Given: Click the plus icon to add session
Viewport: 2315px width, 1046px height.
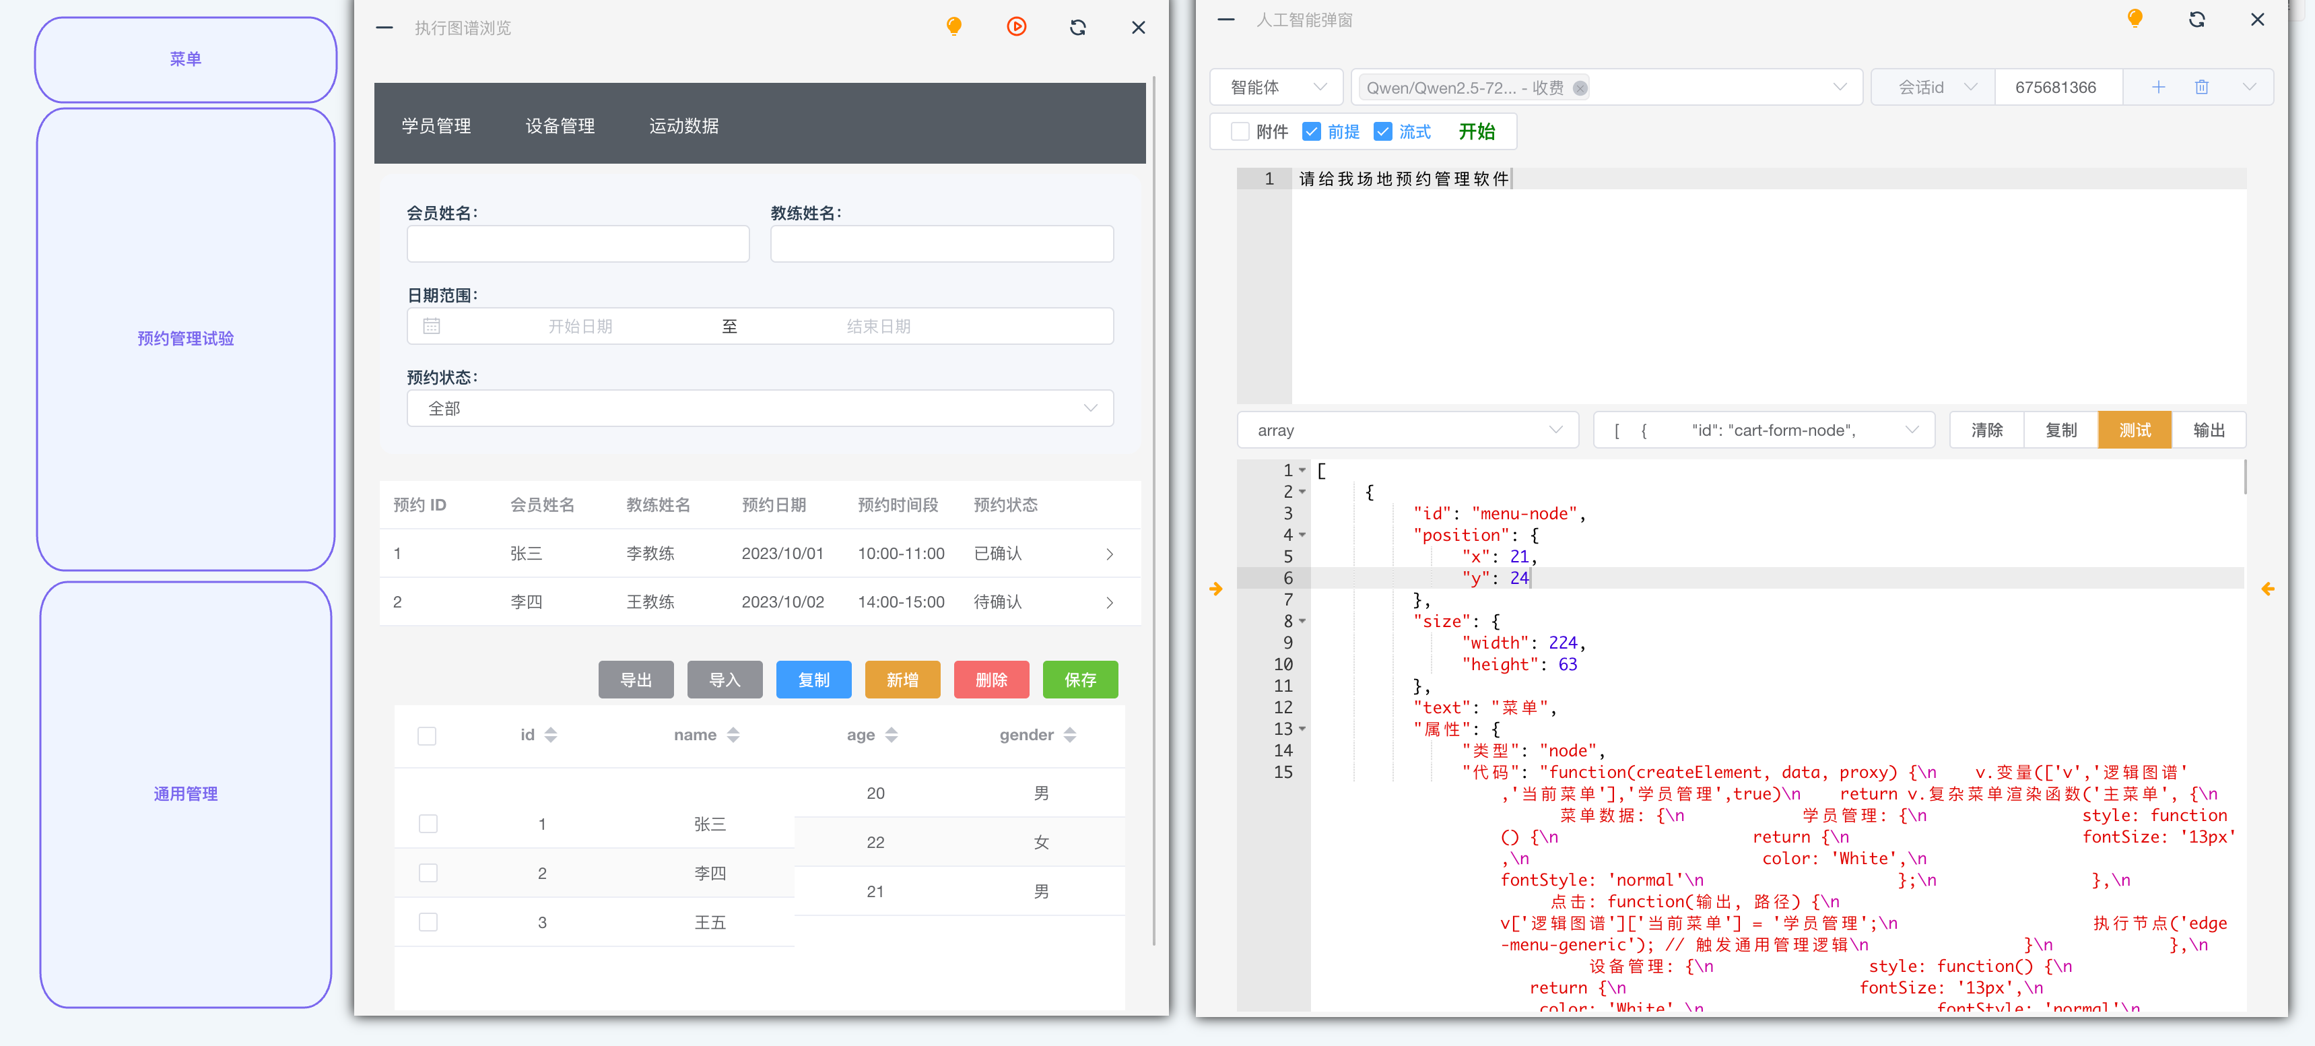Looking at the screenshot, I should pos(2159,87).
